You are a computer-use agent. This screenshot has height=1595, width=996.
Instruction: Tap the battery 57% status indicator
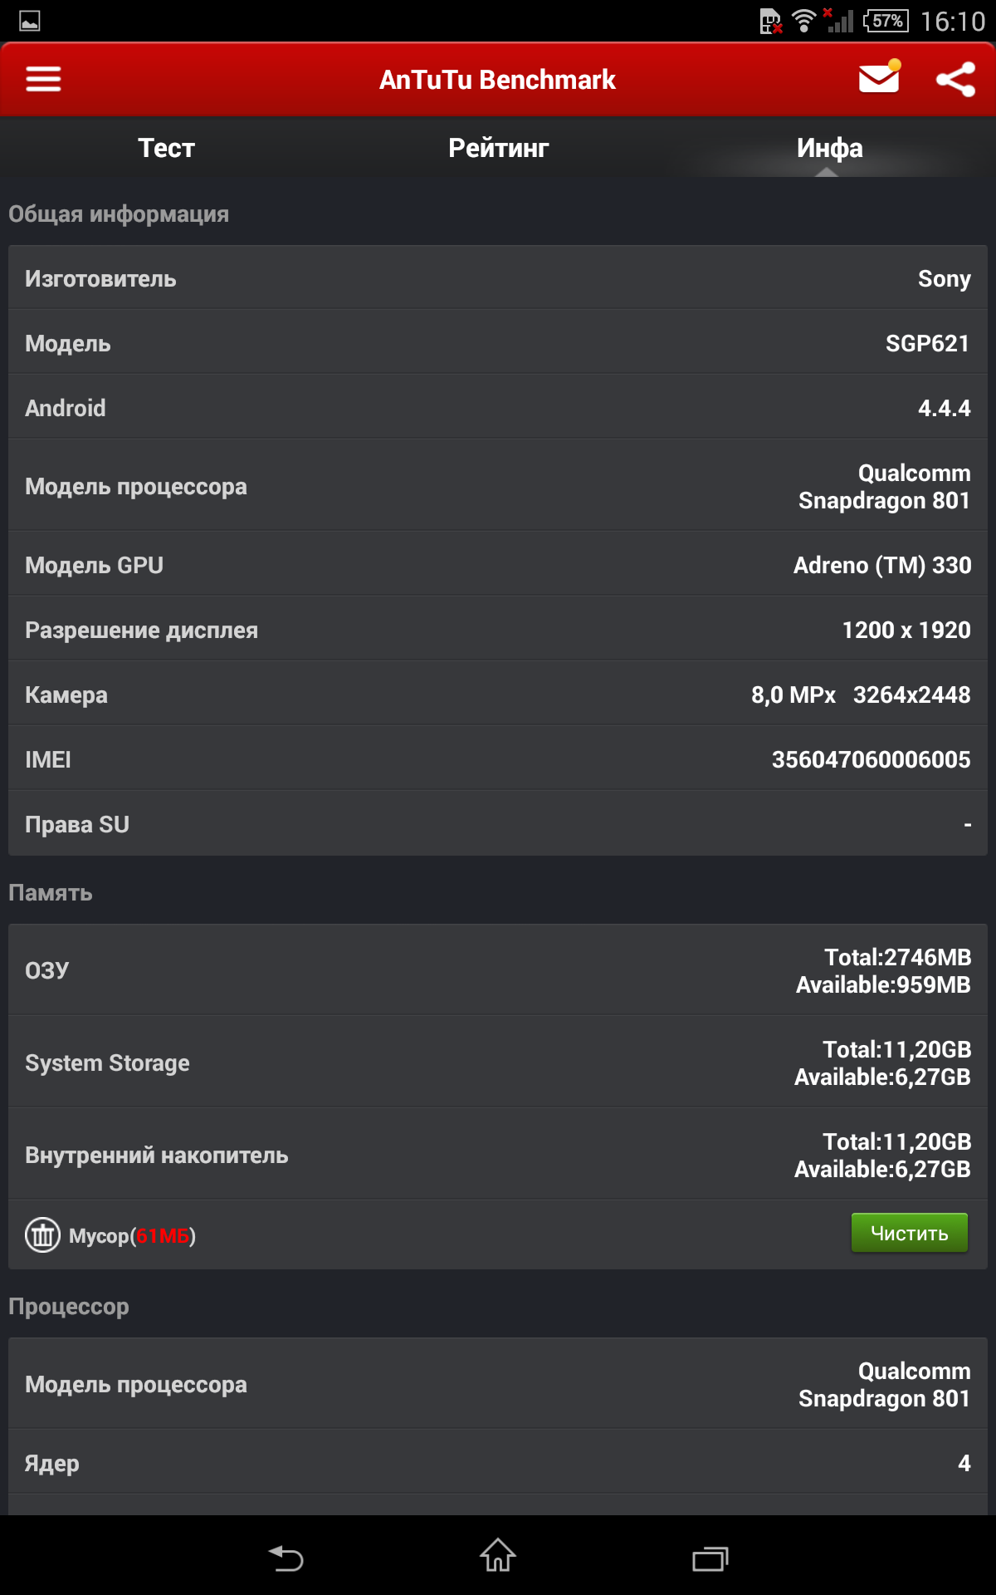tap(886, 21)
